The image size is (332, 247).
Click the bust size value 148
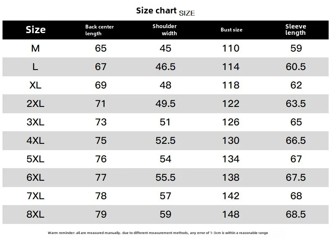[x=231, y=214]
